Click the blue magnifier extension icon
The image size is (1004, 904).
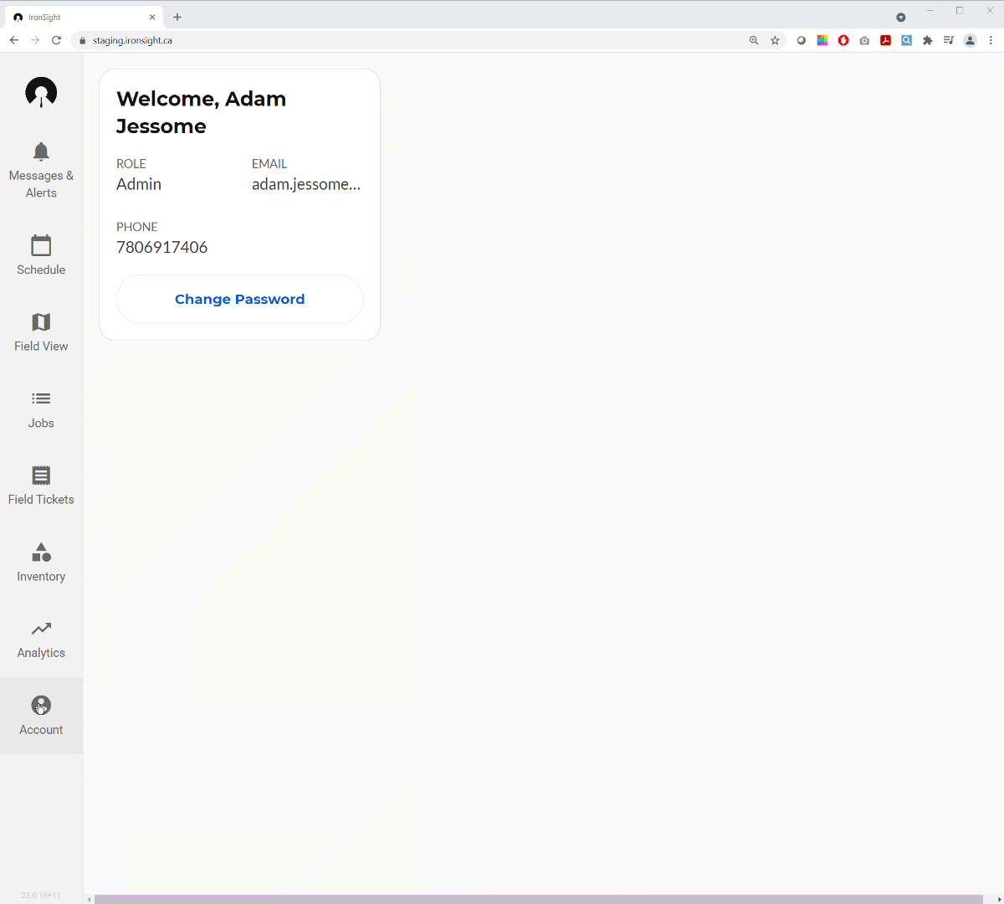906,40
